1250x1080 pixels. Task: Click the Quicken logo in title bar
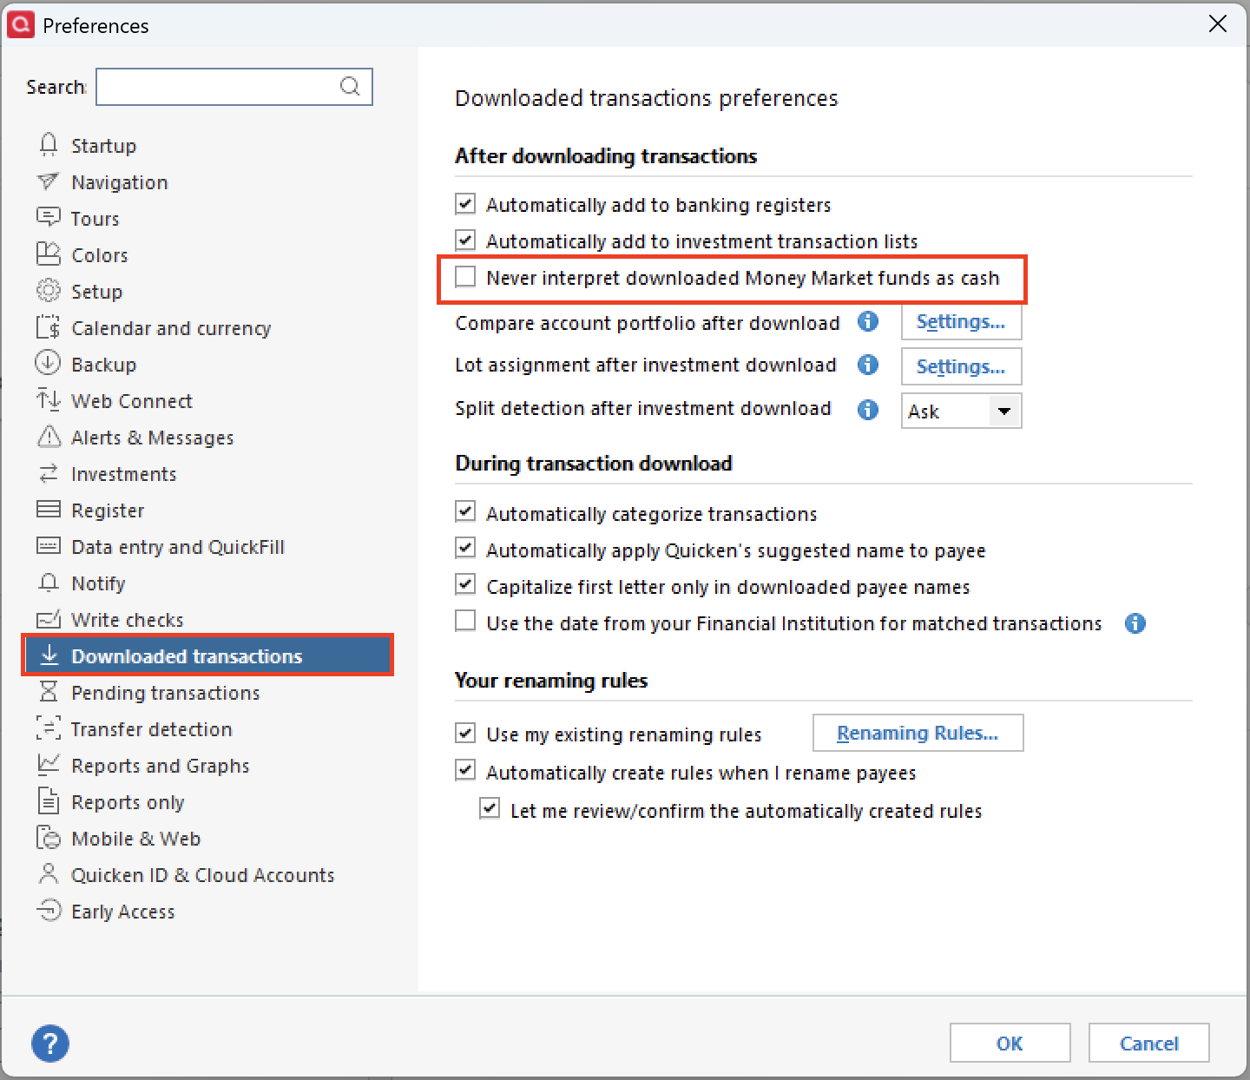coord(19,24)
